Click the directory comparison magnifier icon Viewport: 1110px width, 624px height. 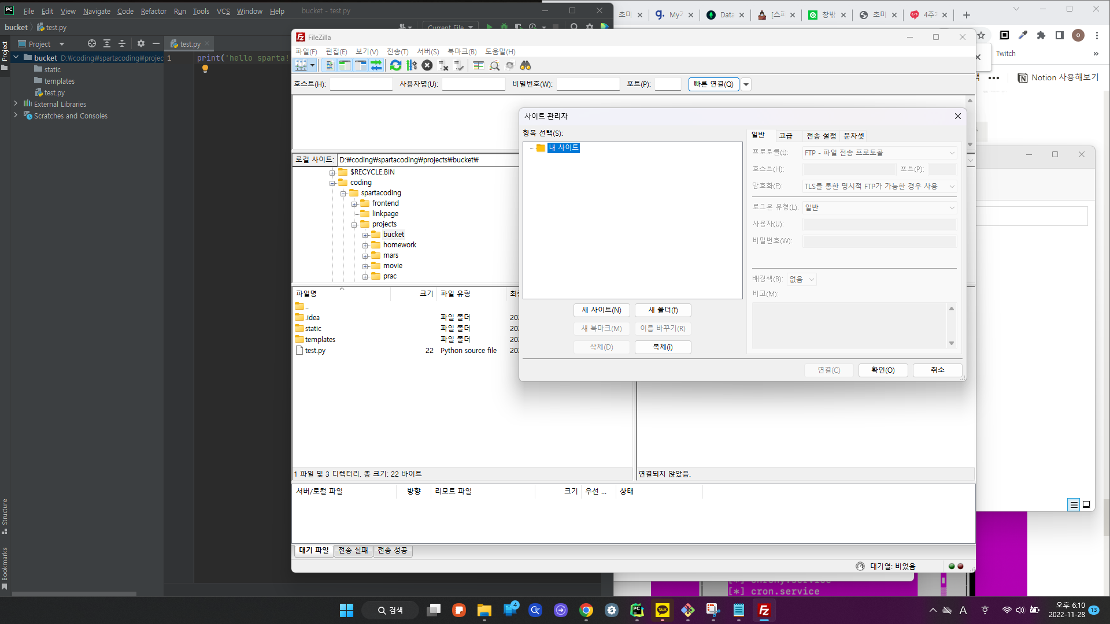494,65
